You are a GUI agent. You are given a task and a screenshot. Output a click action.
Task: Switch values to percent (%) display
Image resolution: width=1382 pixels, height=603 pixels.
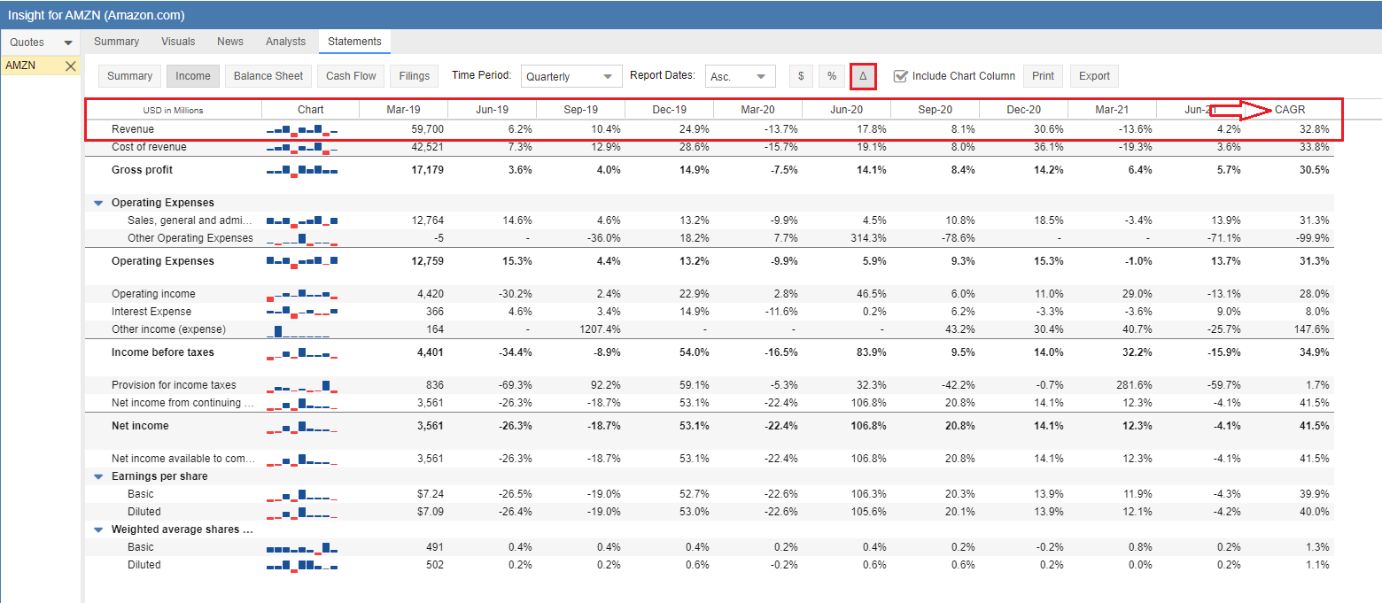[832, 76]
